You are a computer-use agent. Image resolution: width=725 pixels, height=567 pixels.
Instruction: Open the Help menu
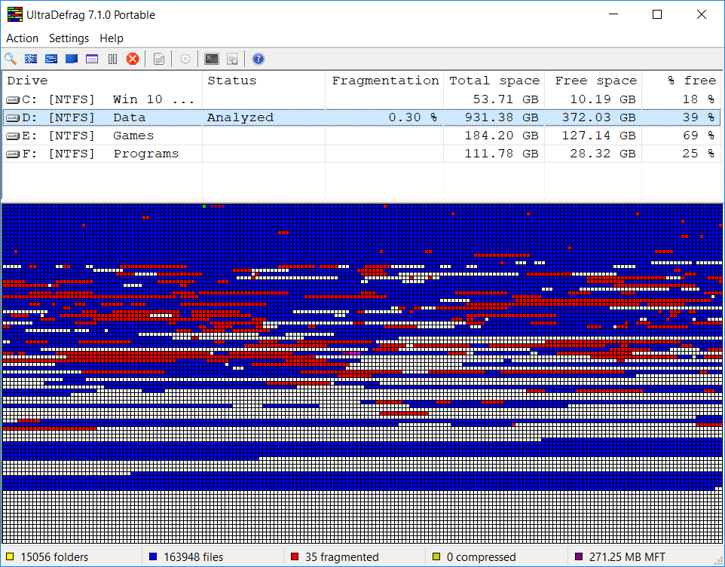coord(112,38)
